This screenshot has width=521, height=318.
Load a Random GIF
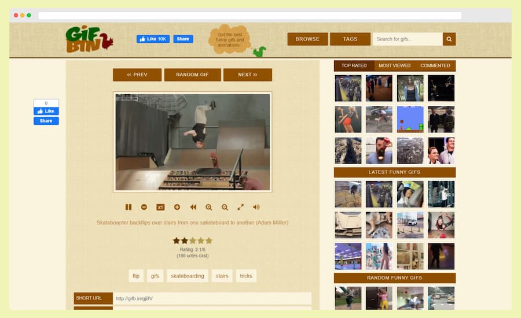192,75
